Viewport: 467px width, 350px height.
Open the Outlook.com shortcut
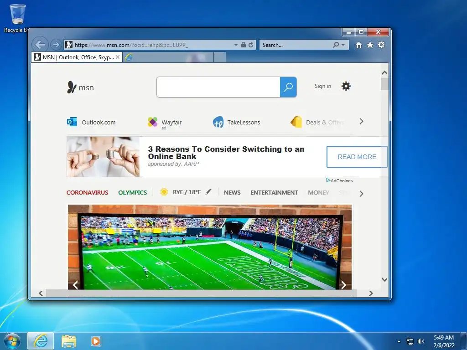pos(99,122)
